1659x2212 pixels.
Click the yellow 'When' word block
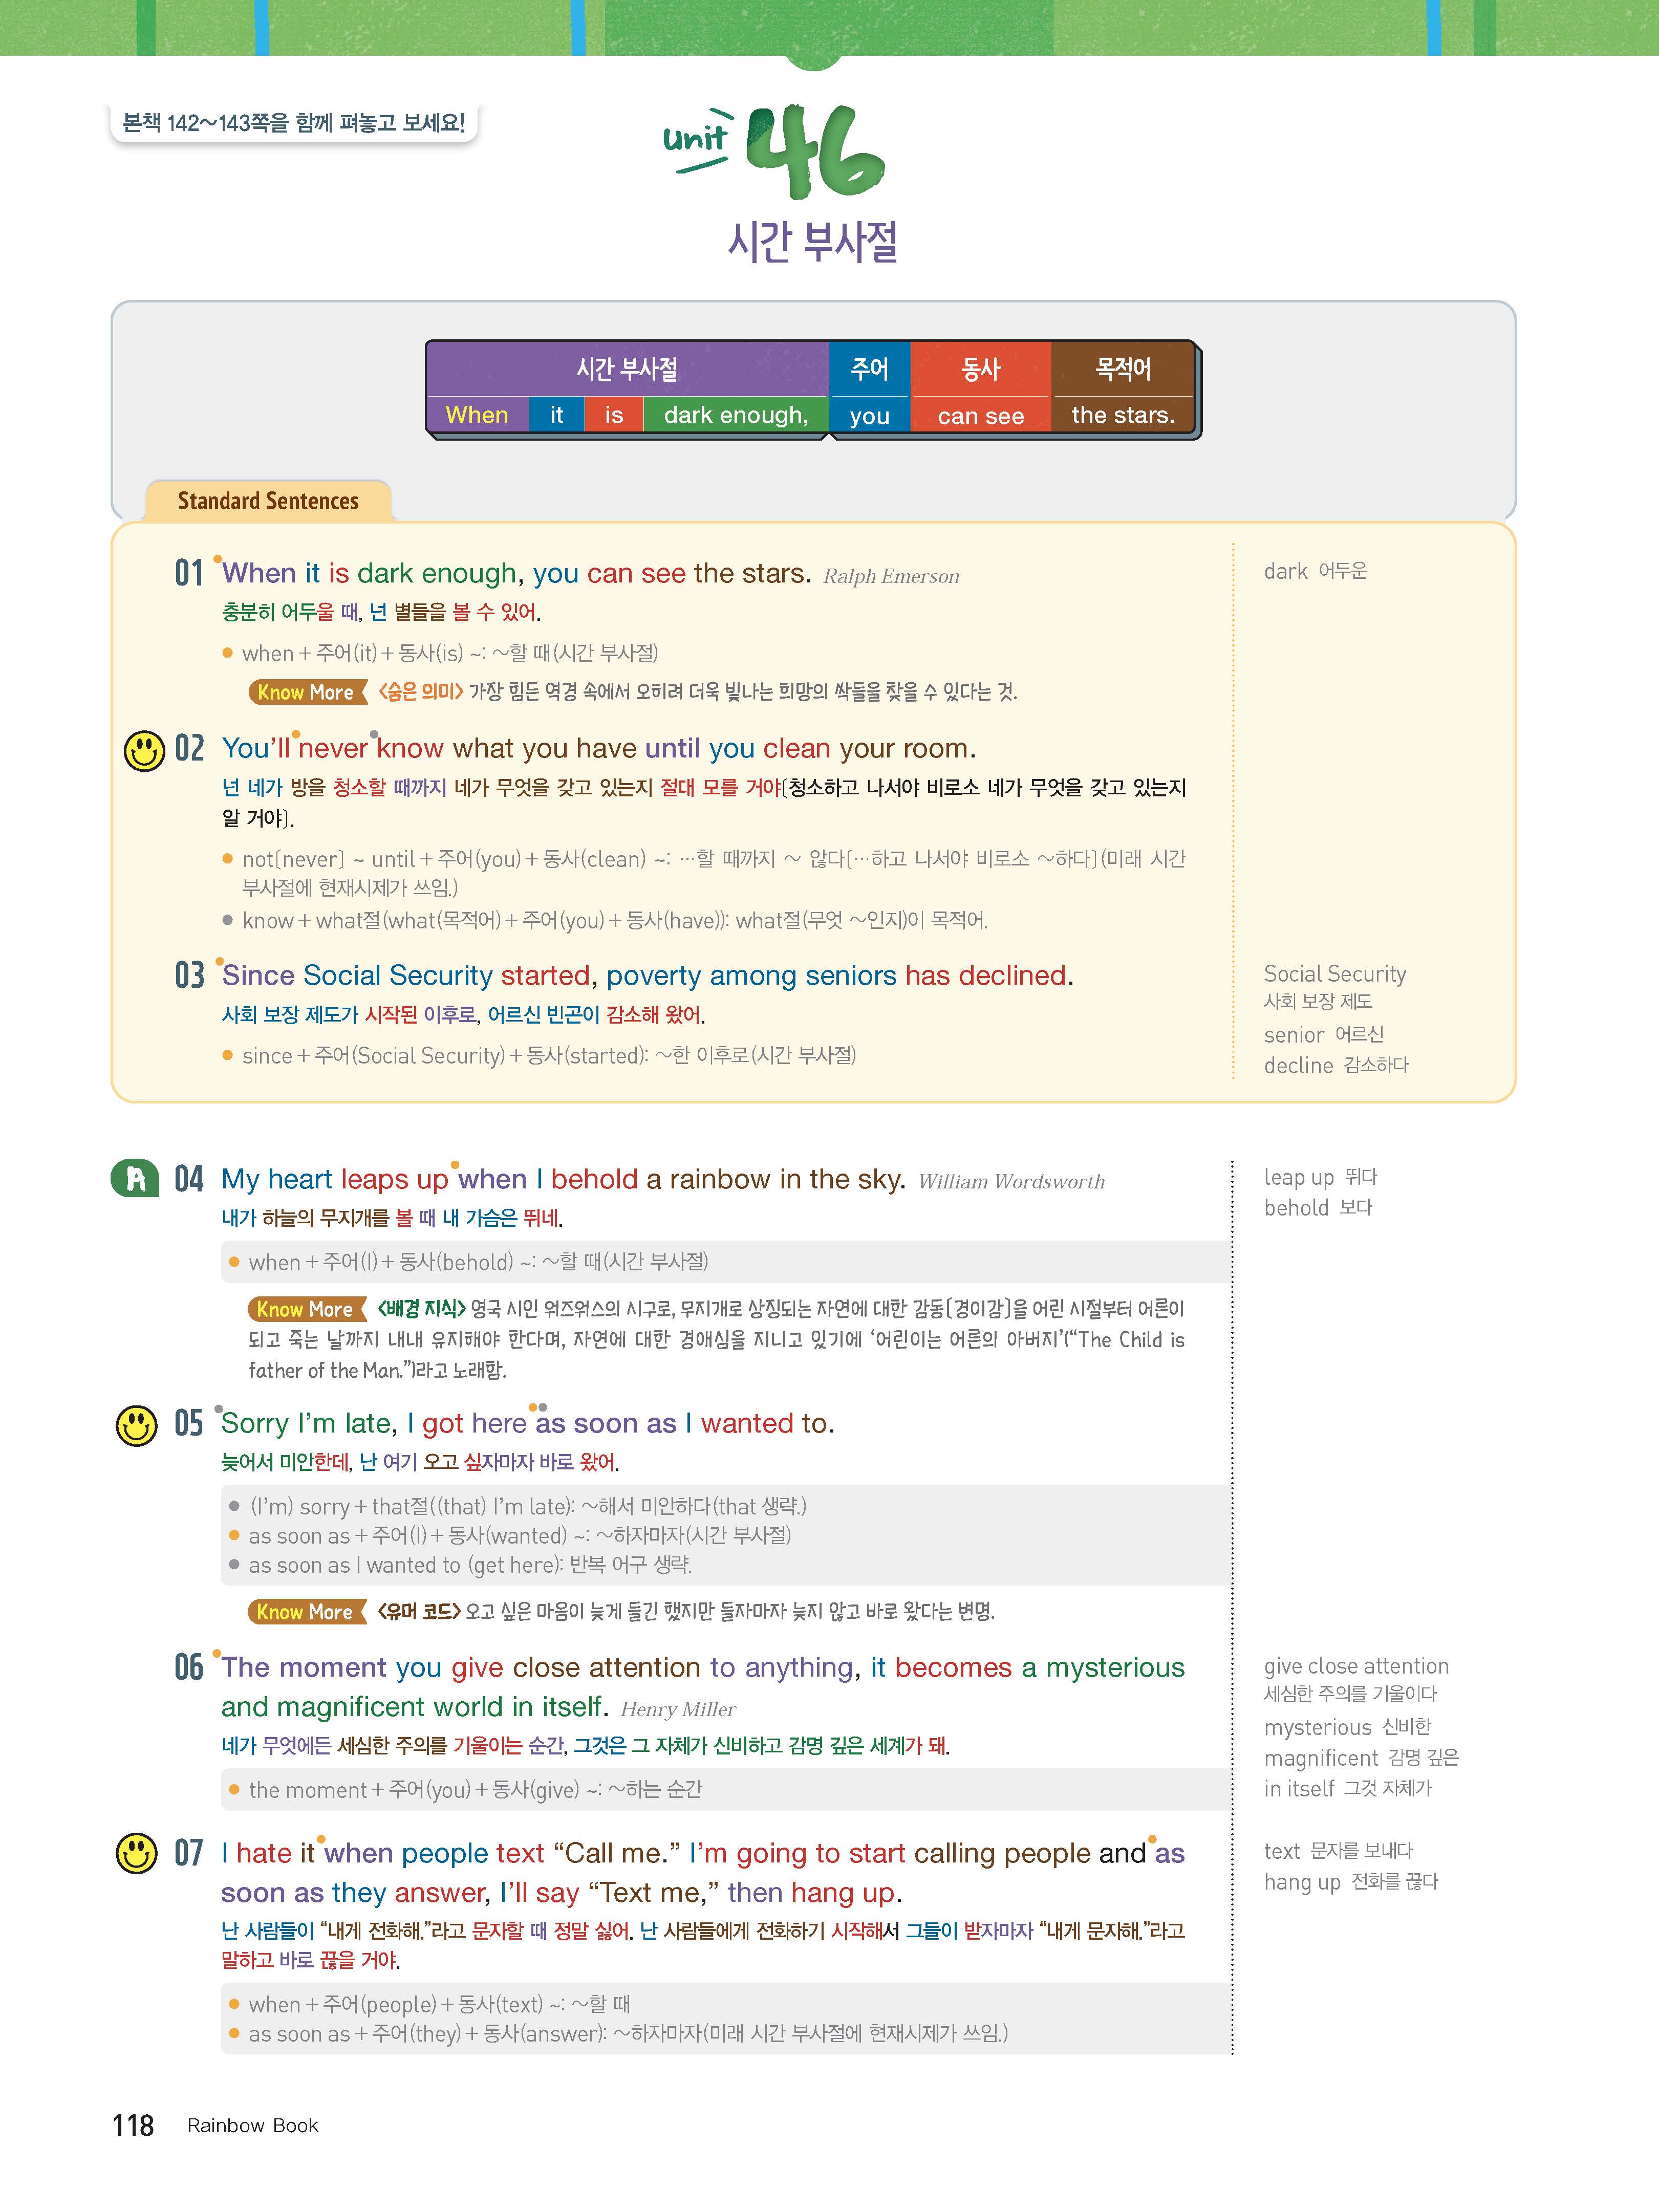coord(477,415)
